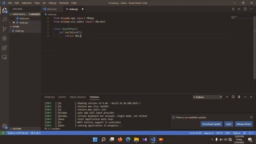Screen dimensions: 256x144
Task: Open Manage gear in activity bar
Action: tap(4, 126)
